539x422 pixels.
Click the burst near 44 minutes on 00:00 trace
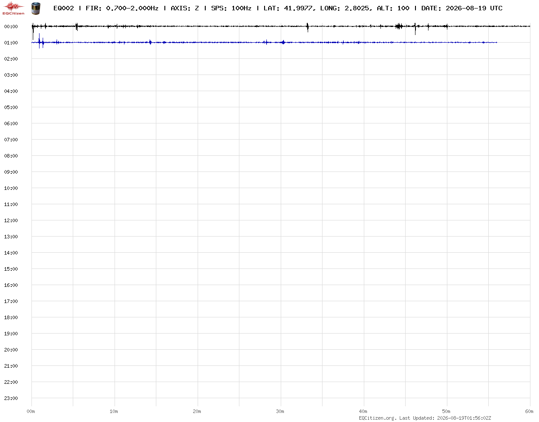point(398,26)
